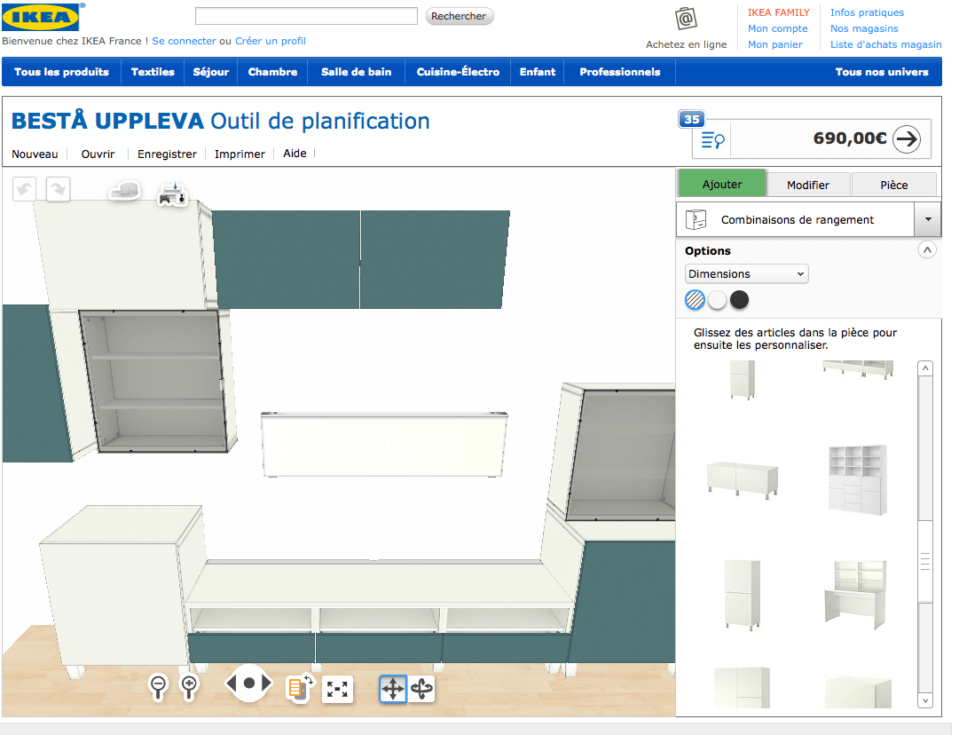Open Enfant navigation item
This screenshot has height=735, width=959.
pos(538,72)
